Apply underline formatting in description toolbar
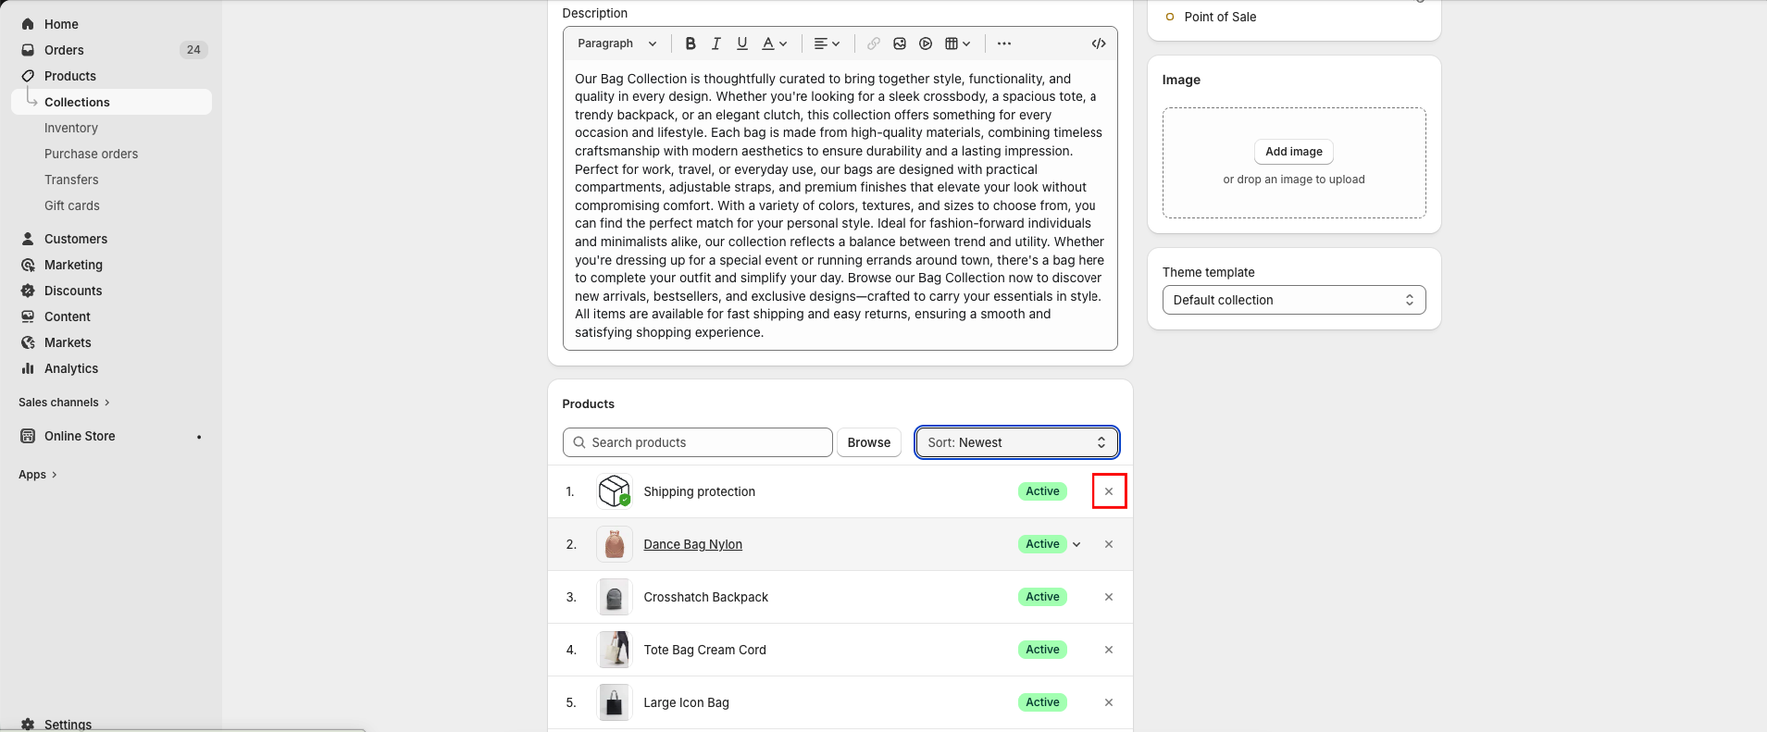 coord(741,43)
